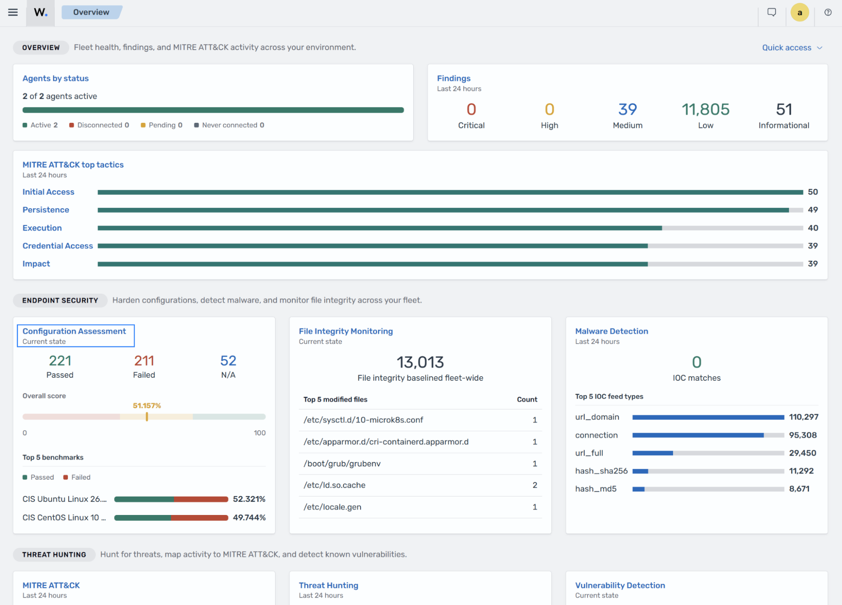
Task: Open the user avatar 'a' menu
Action: coord(799,12)
